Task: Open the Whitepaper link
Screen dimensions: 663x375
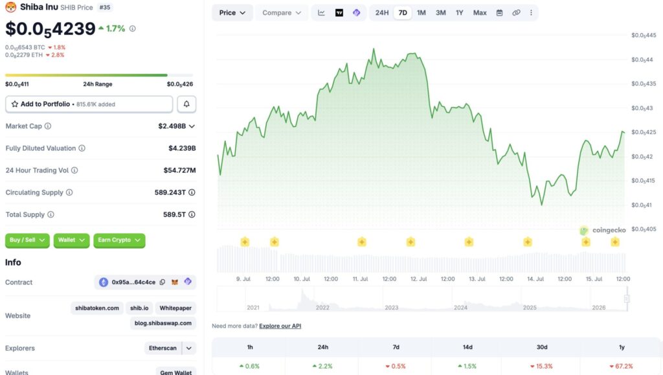Action: 175,308
